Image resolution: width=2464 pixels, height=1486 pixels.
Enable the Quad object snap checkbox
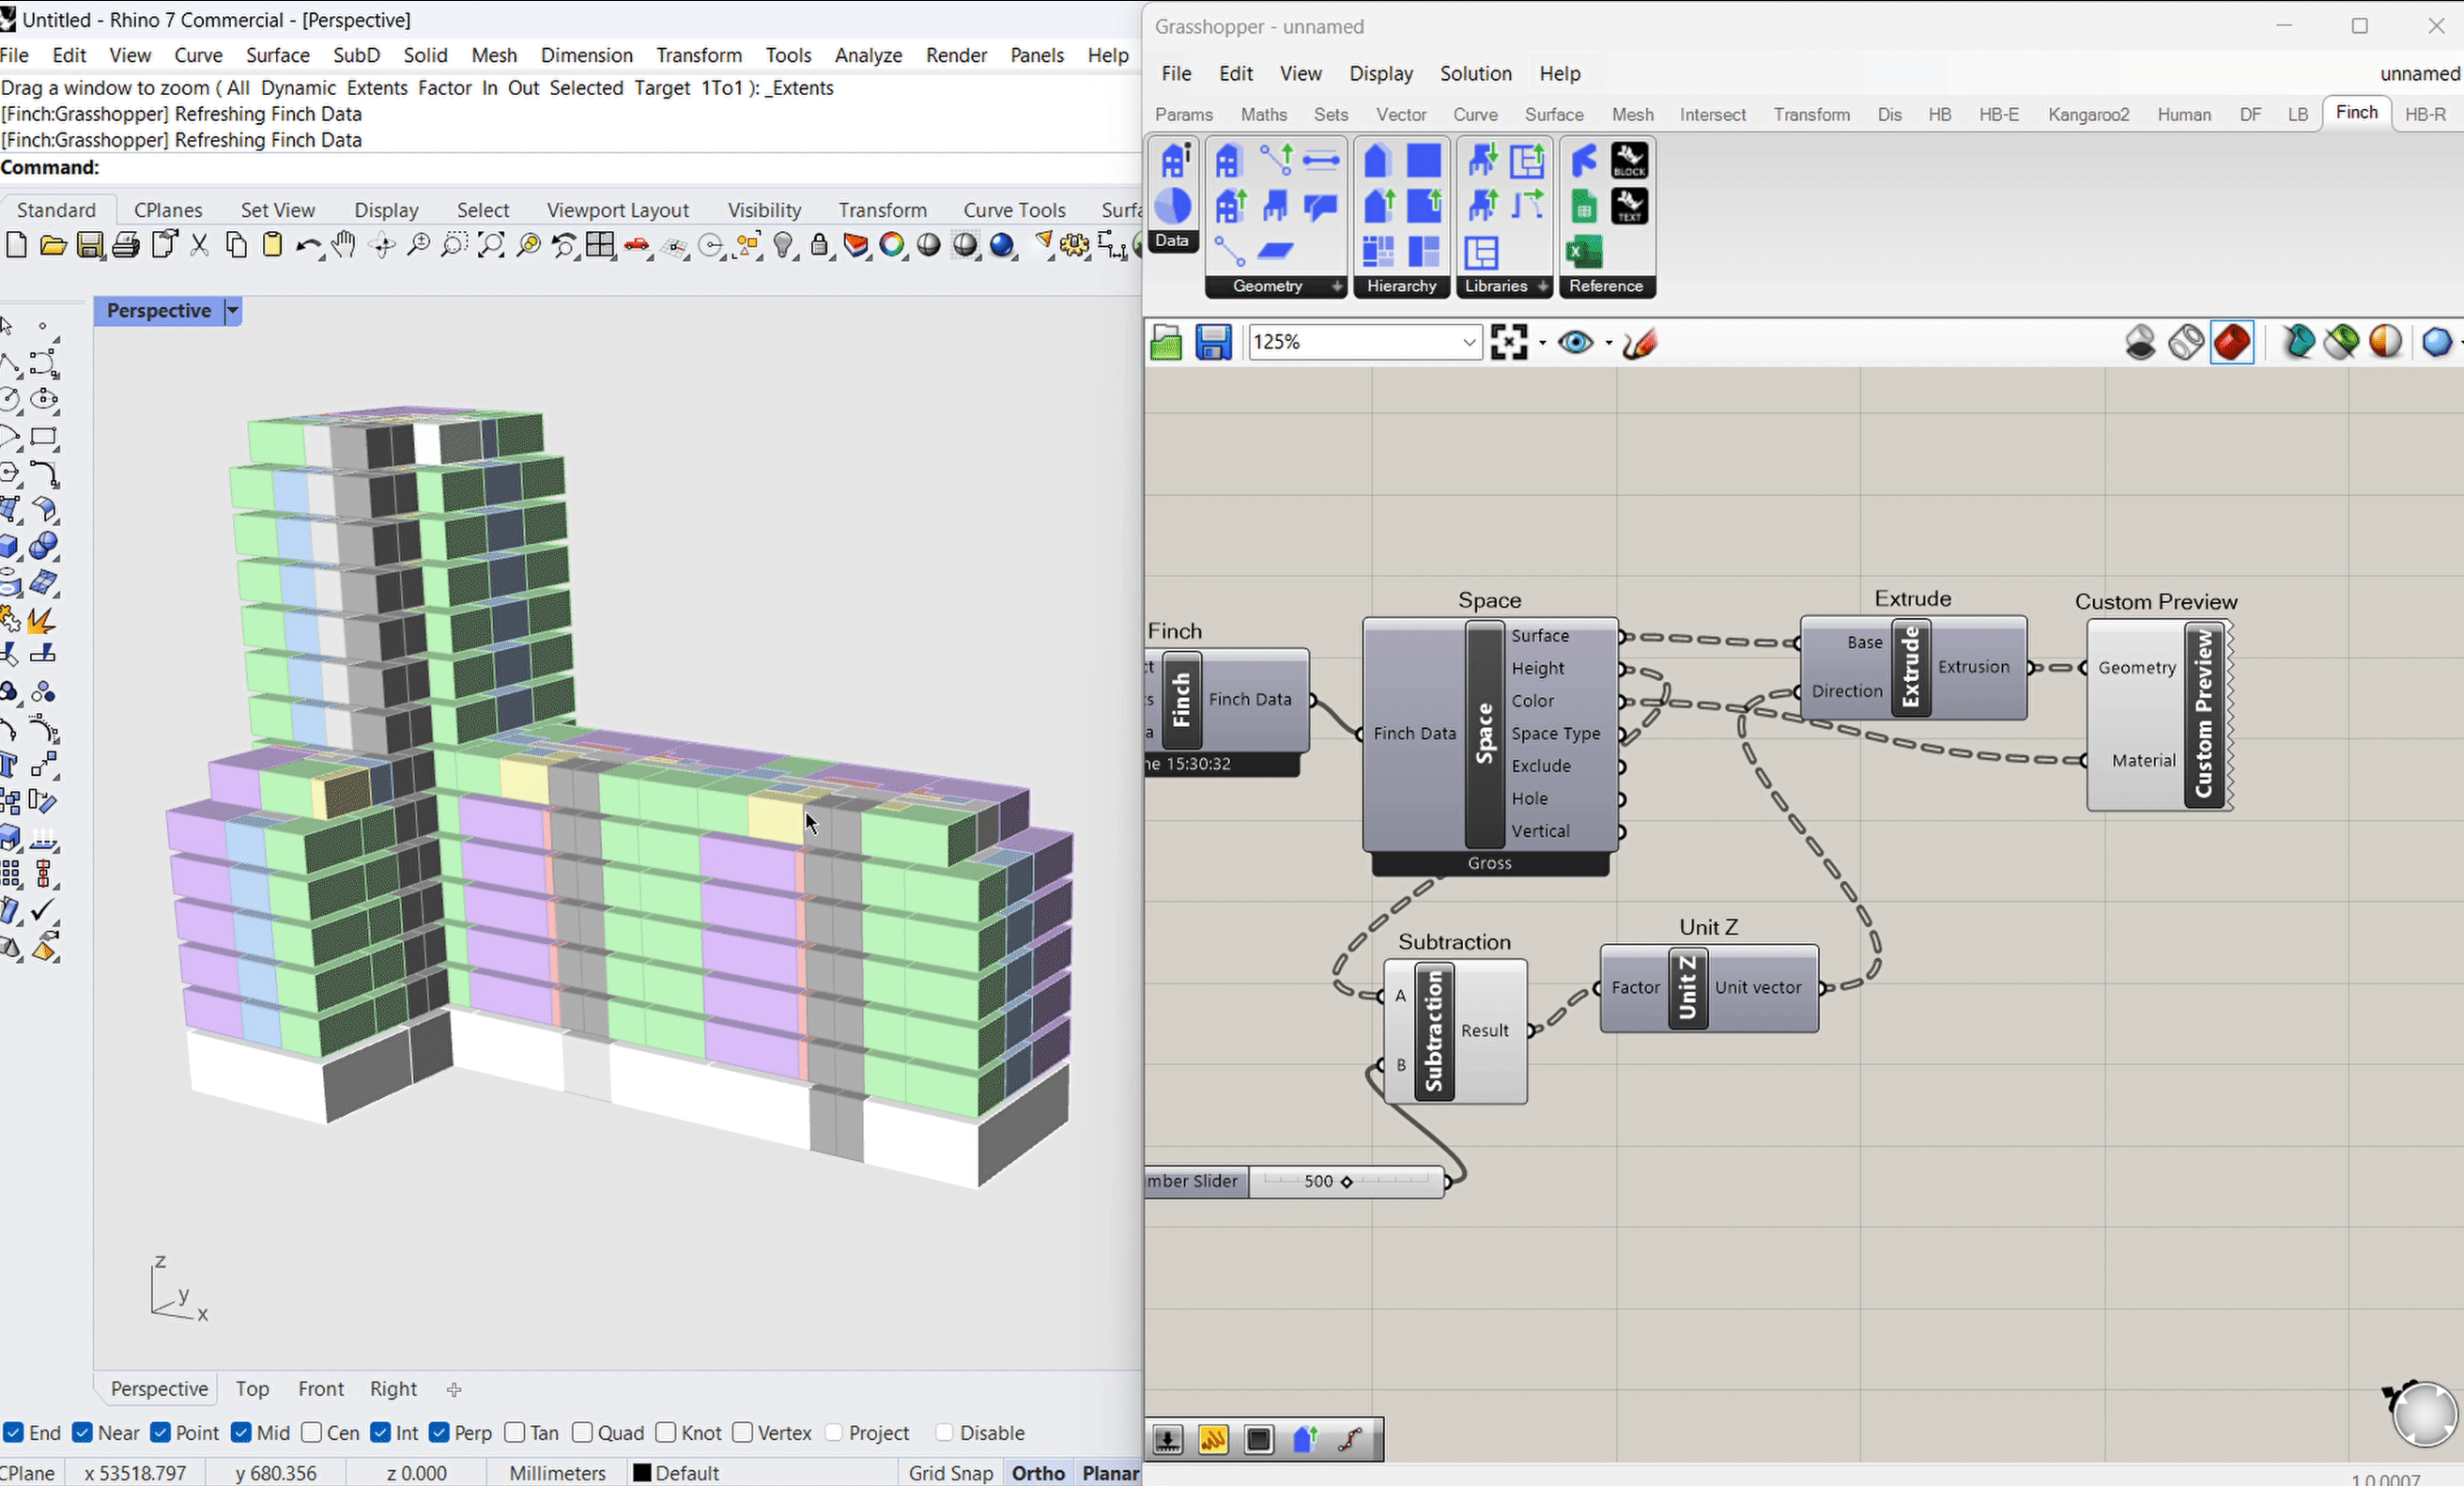coord(583,1433)
